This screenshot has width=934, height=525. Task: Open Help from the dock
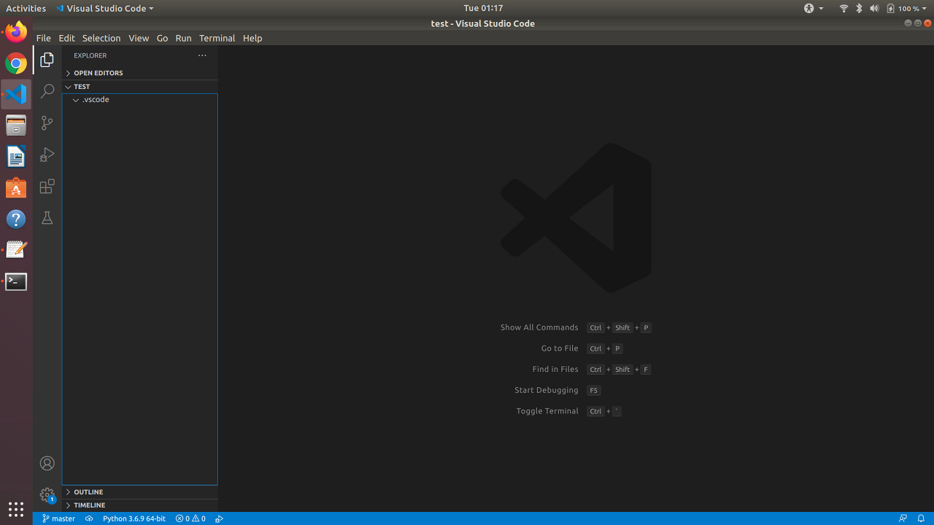pos(16,219)
